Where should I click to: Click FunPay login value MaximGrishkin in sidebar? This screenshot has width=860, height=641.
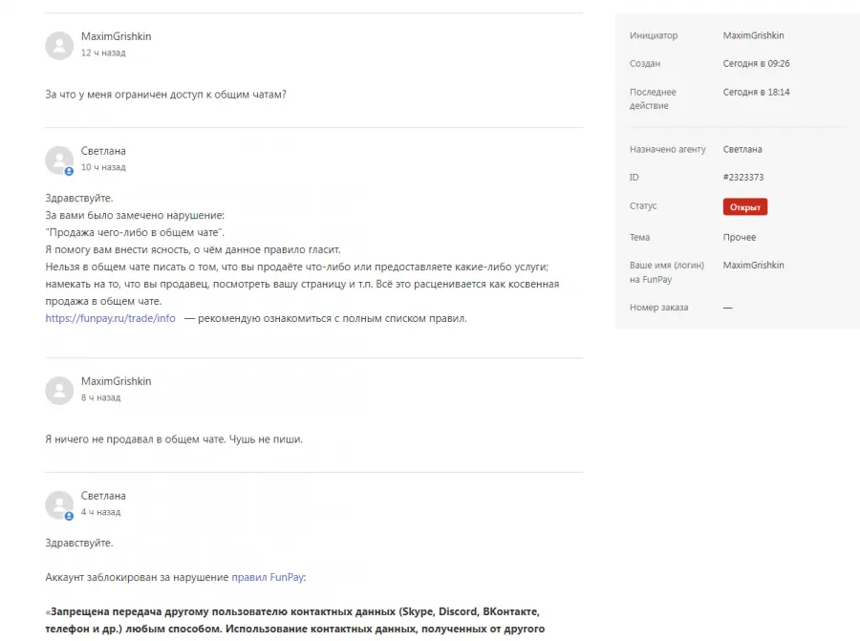[x=754, y=265]
